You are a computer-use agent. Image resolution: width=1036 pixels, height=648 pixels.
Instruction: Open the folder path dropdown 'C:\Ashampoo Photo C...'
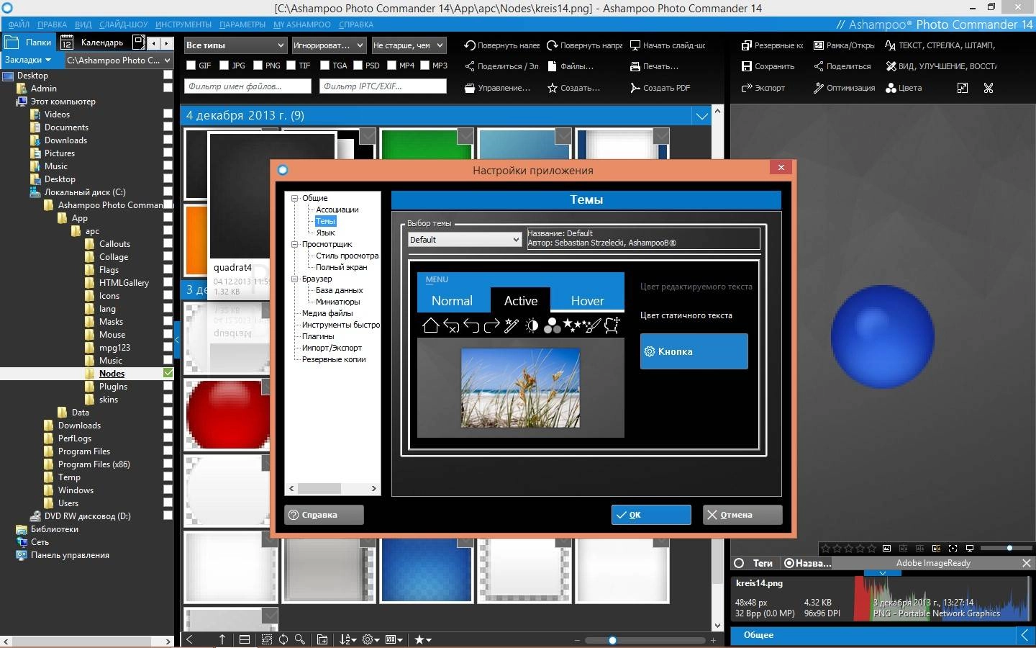click(x=119, y=60)
